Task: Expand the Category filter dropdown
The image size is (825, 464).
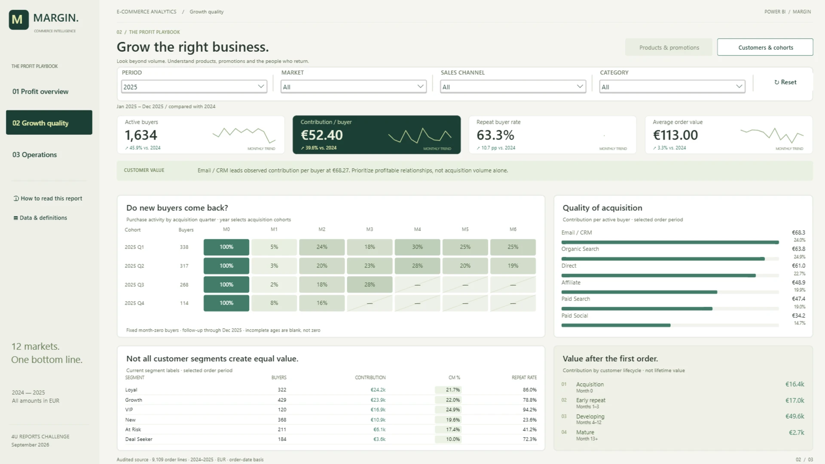Action: click(x=672, y=87)
